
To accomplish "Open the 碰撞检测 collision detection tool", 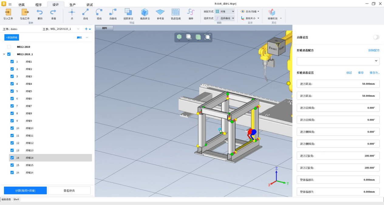I will click(272, 12).
